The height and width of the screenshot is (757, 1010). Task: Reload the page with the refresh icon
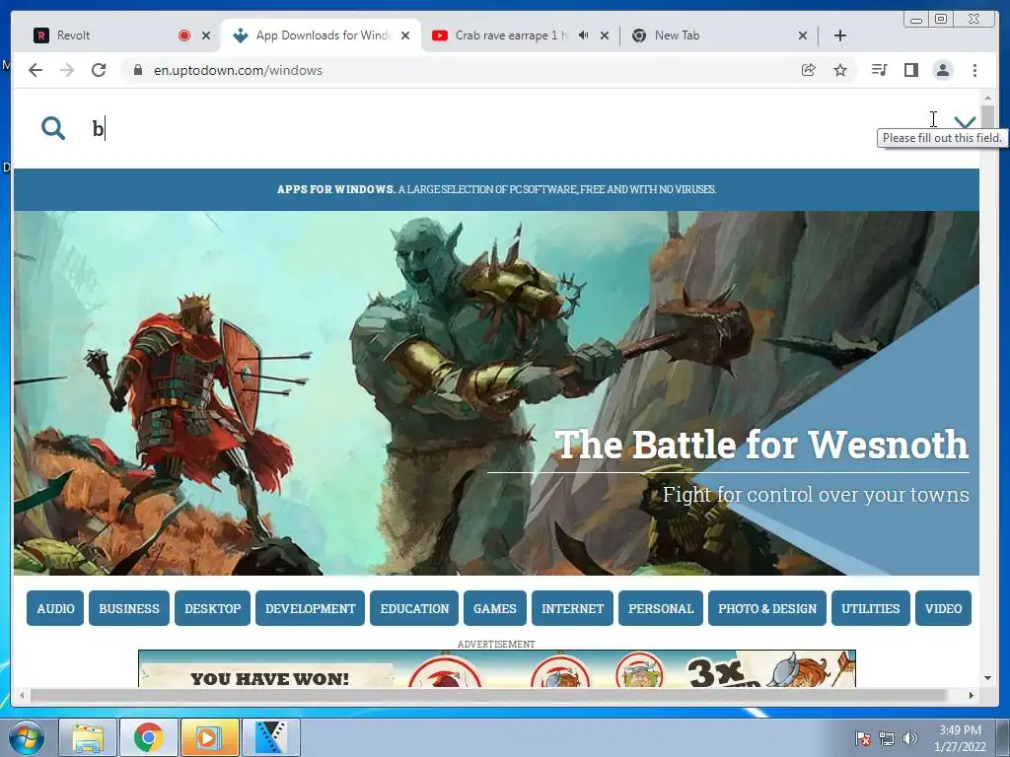pyautogui.click(x=99, y=70)
